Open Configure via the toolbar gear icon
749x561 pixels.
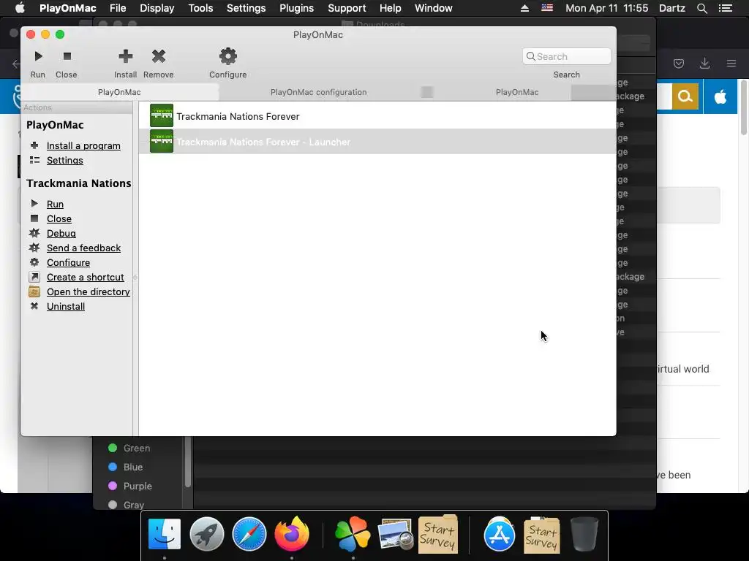click(x=228, y=56)
